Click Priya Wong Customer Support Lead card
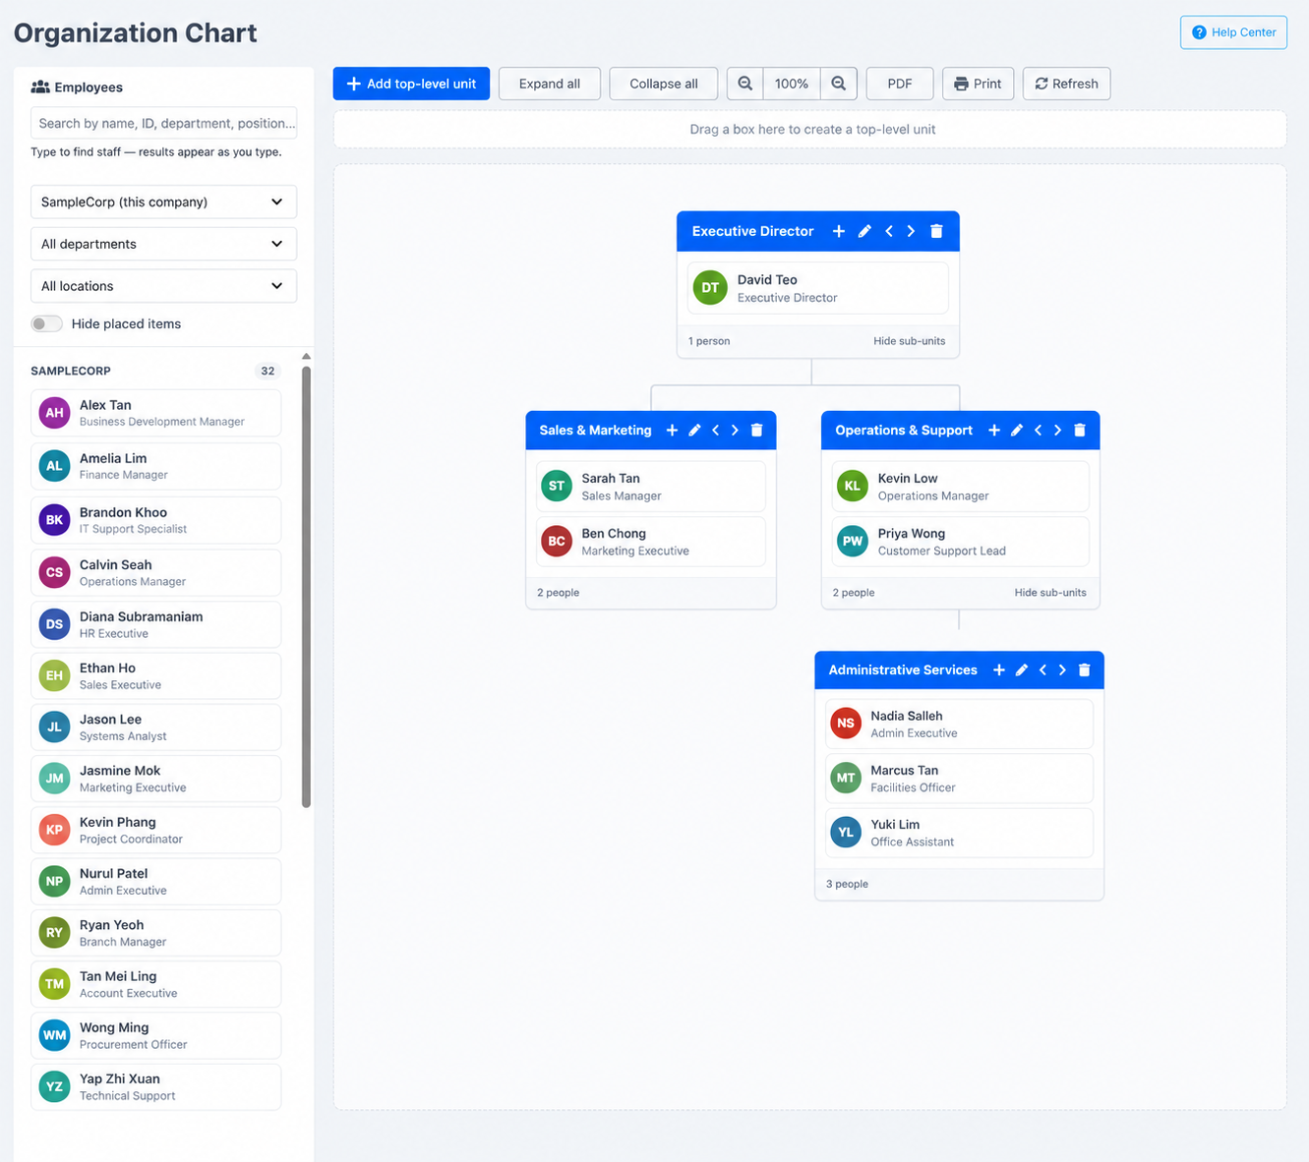1309x1162 pixels. [960, 542]
